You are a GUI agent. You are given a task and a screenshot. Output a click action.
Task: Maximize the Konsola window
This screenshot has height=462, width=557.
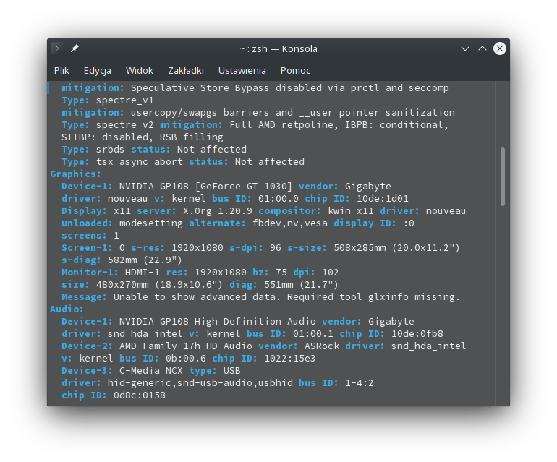point(482,48)
